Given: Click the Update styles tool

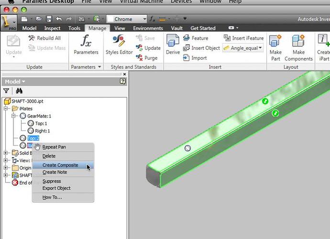Looking at the screenshot, I should point(148,48).
